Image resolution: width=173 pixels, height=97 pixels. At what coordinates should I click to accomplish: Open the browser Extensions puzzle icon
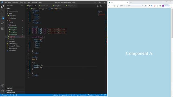[x=160, y=6]
